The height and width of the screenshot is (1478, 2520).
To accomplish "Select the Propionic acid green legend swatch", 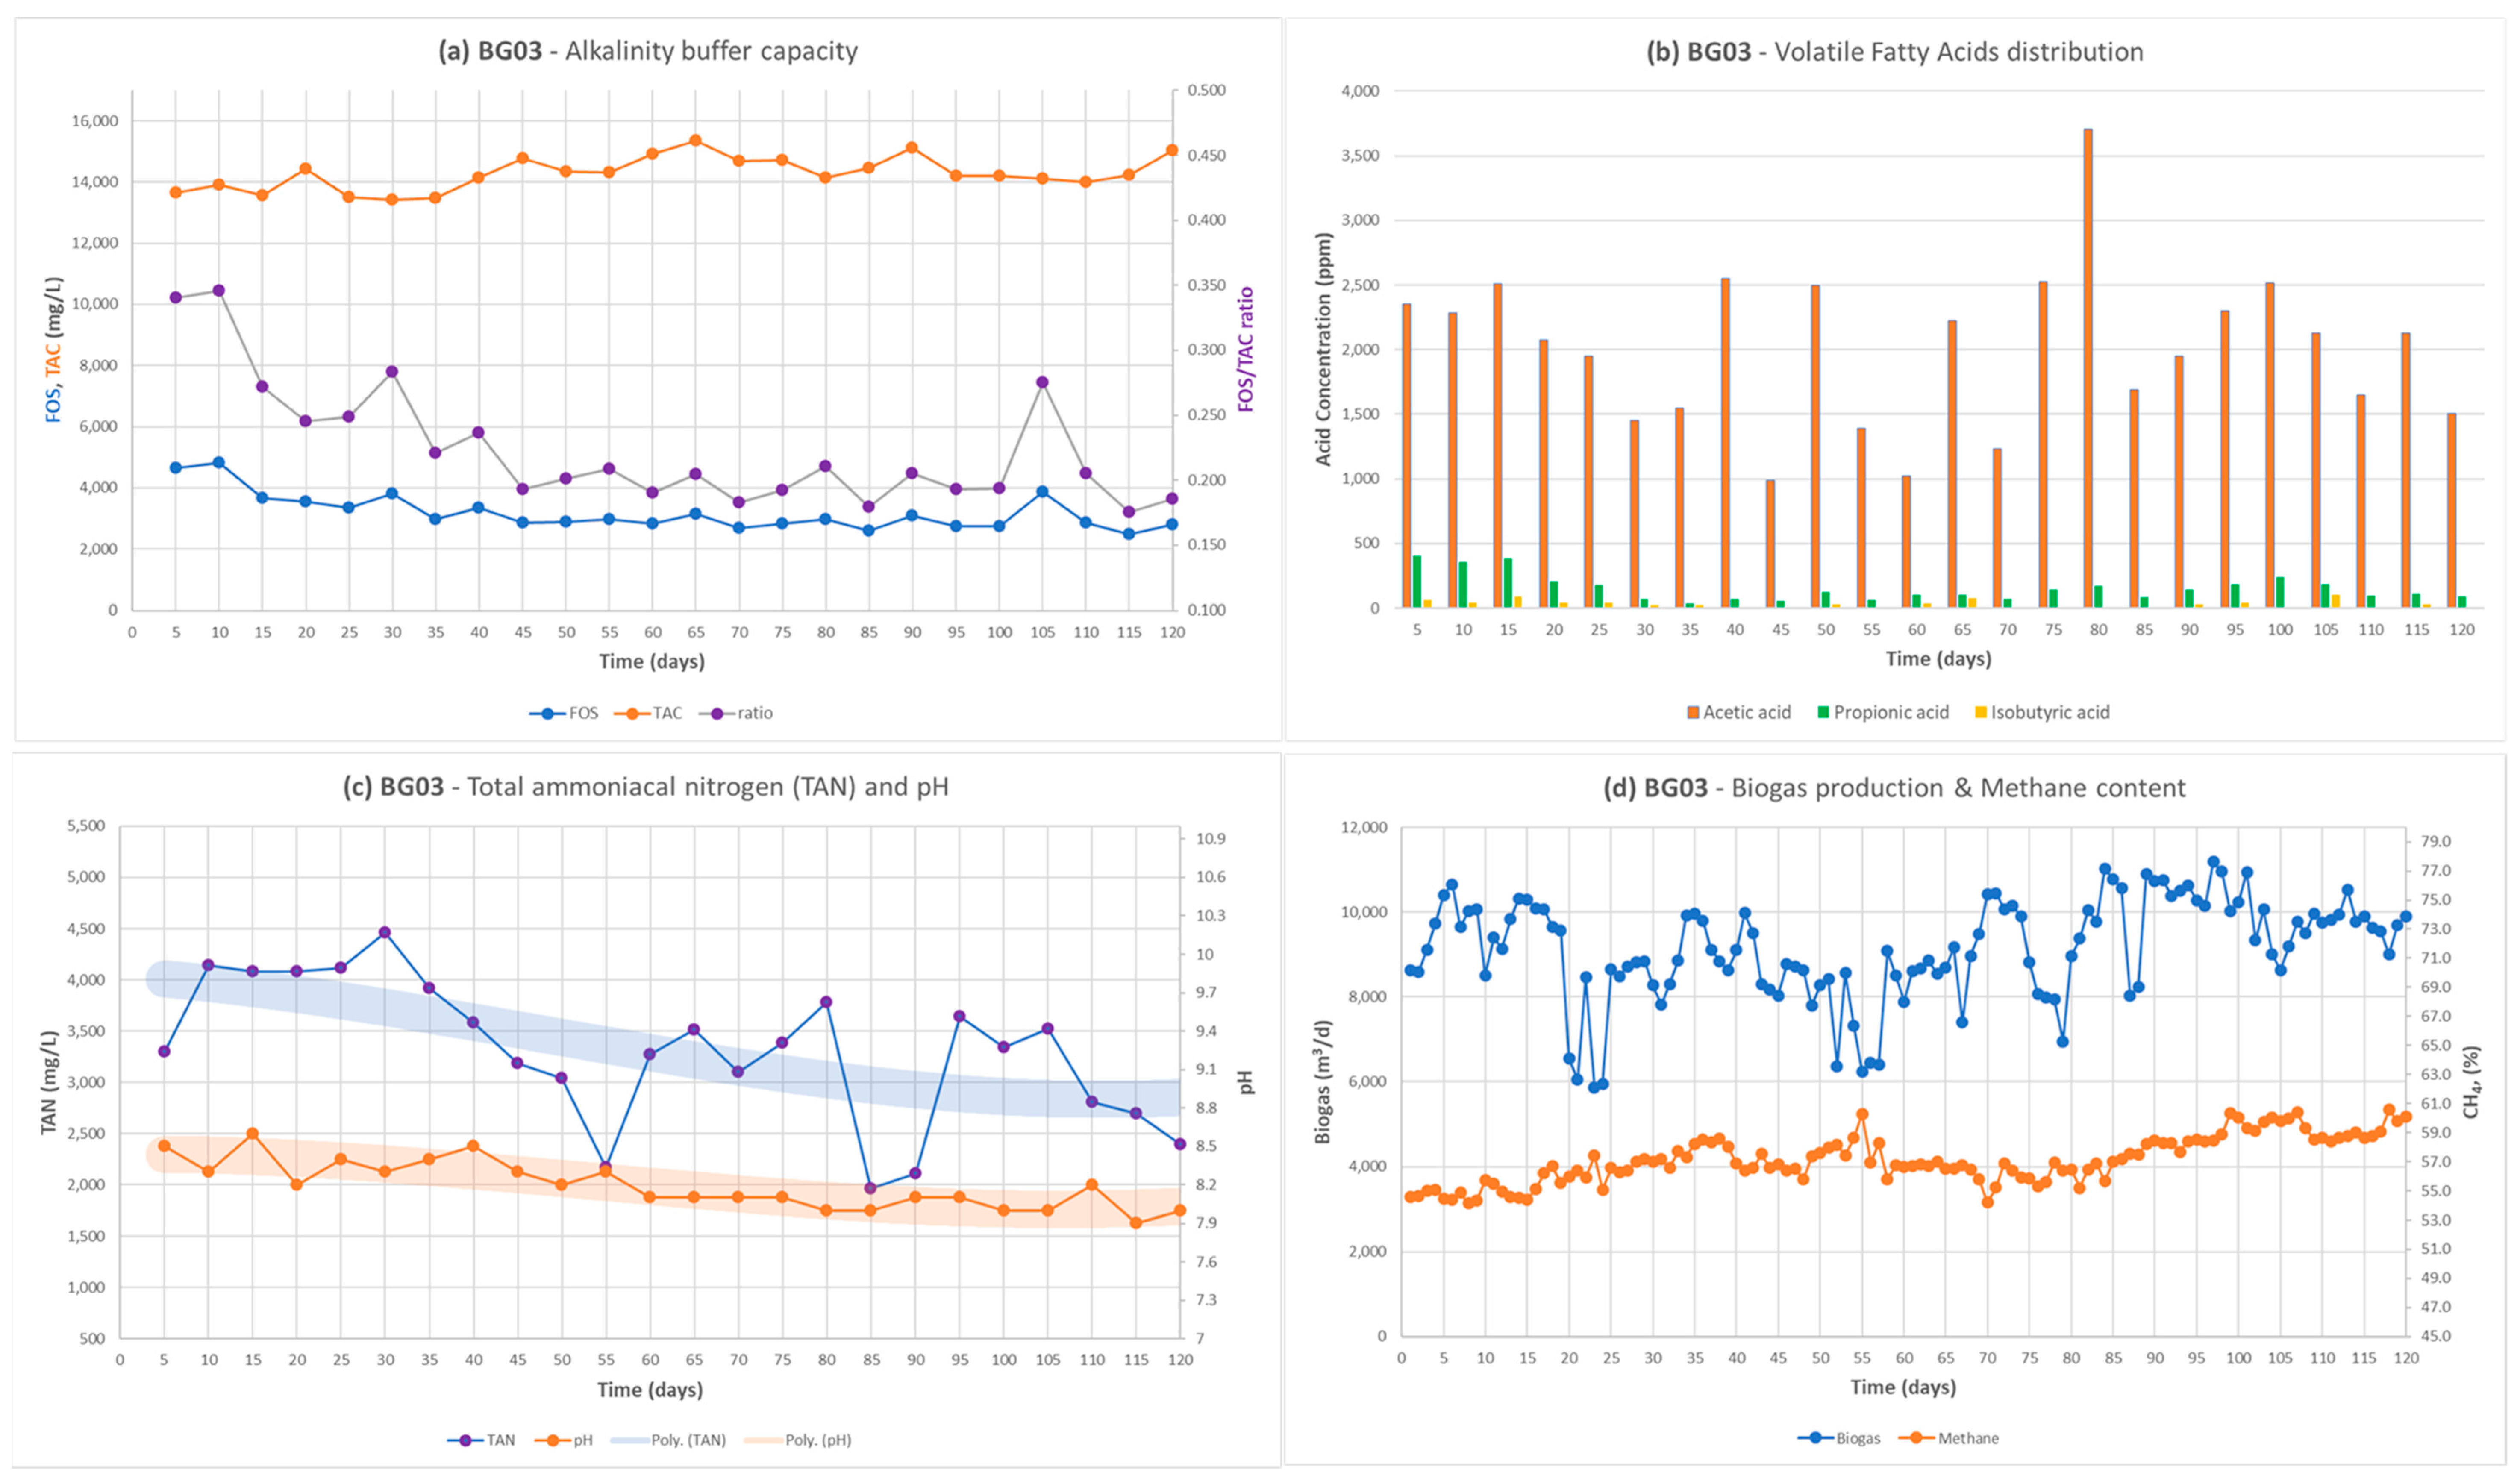I will point(1823,712).
